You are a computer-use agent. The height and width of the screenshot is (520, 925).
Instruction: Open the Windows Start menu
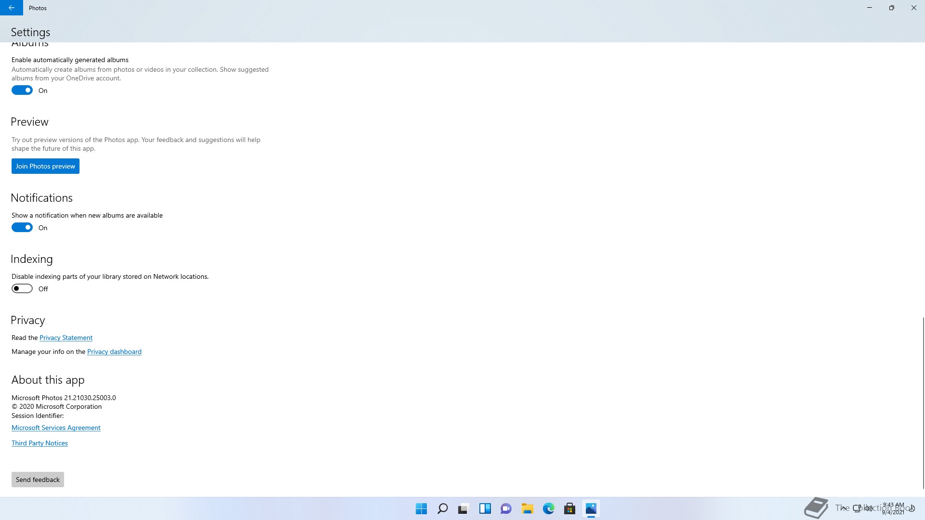[421, 508]
